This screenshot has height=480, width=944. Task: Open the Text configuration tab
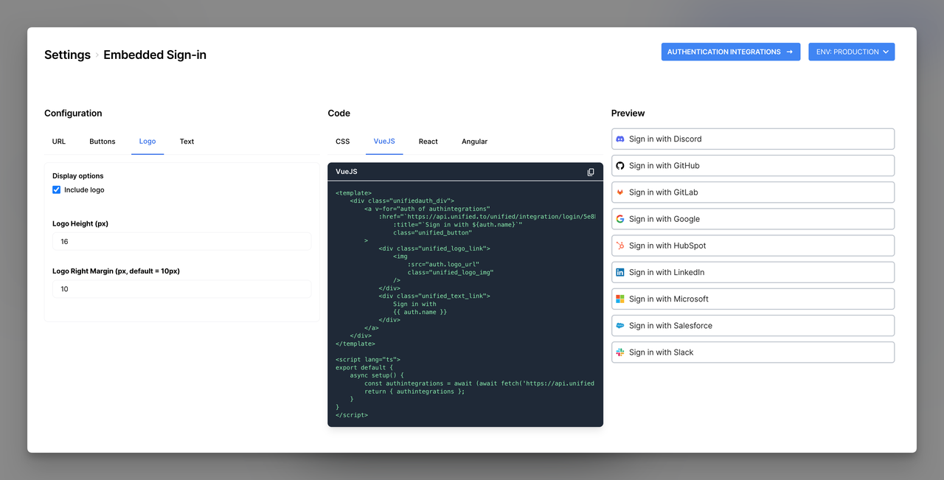pyautogui.click(x=187, y=142)
